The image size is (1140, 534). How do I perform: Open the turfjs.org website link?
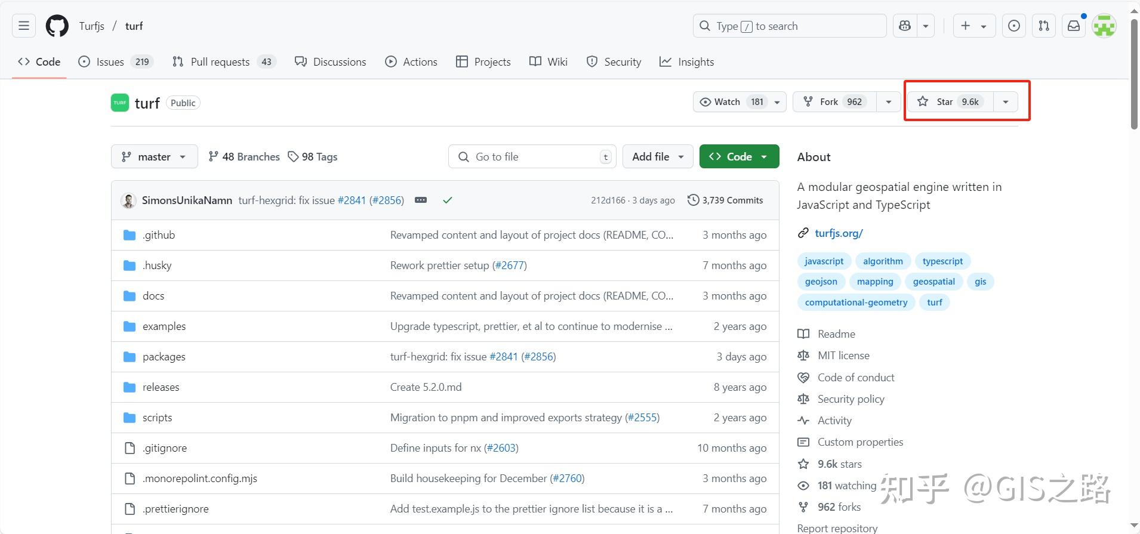(x=839, y=233)
